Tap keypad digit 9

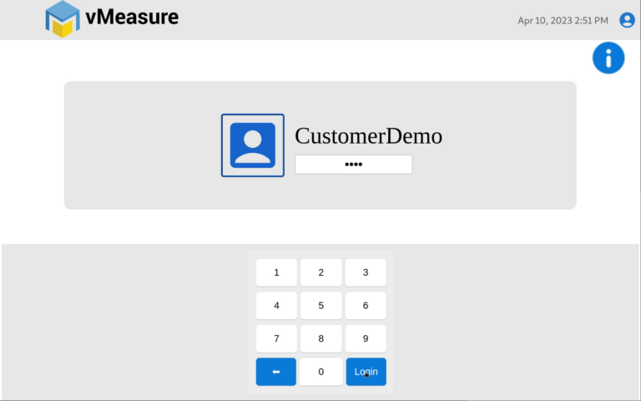click(x=366, y=339)
